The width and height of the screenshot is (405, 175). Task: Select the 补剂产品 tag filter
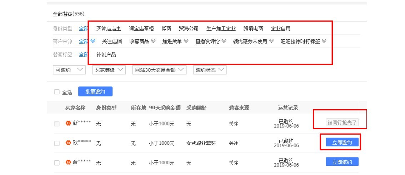coord(106,55)
